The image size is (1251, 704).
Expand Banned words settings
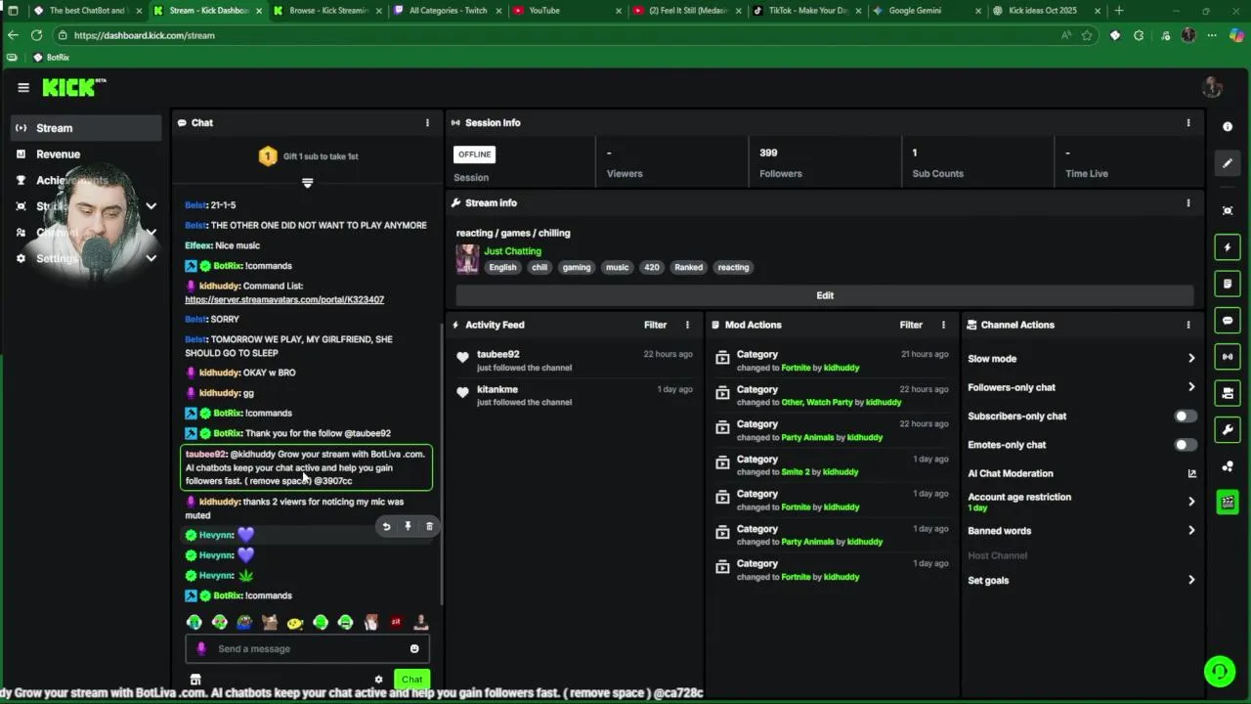1191,531
